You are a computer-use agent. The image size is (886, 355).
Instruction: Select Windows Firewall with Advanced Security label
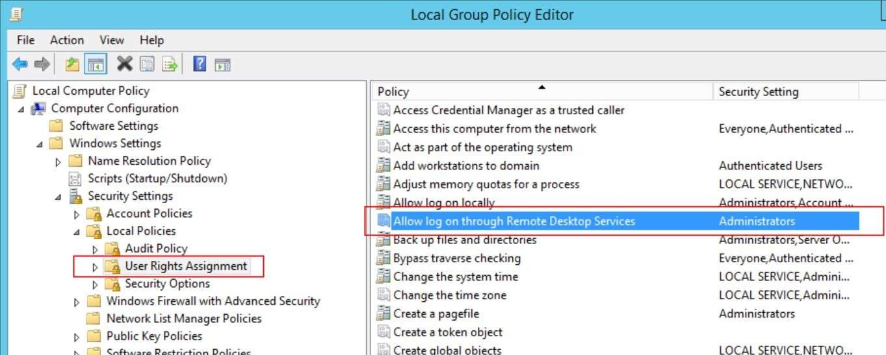(x=213, y=301)
